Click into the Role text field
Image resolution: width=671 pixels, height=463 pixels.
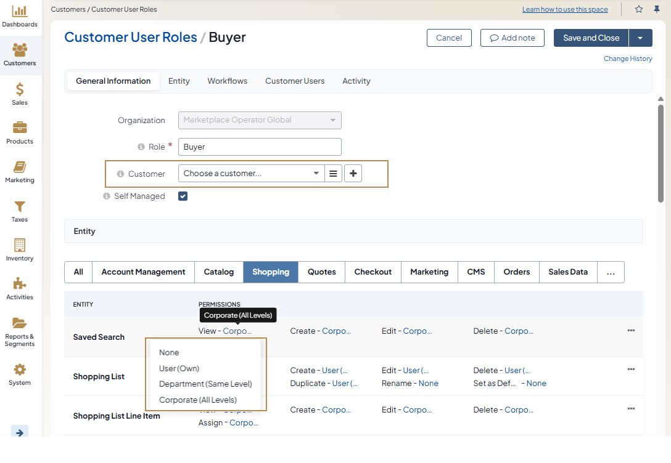click(260, 147)
